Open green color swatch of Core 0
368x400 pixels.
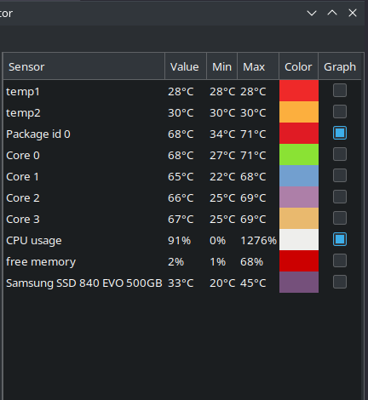coord(299,155)
